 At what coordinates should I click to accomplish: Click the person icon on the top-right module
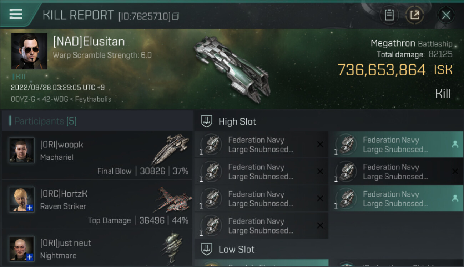pos(455,144)
